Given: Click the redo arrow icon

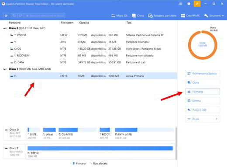Looking at the screenshot, I should point(21,16).
